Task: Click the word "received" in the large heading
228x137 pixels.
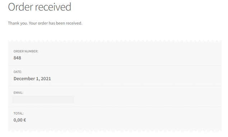Action: coord(53,7)
